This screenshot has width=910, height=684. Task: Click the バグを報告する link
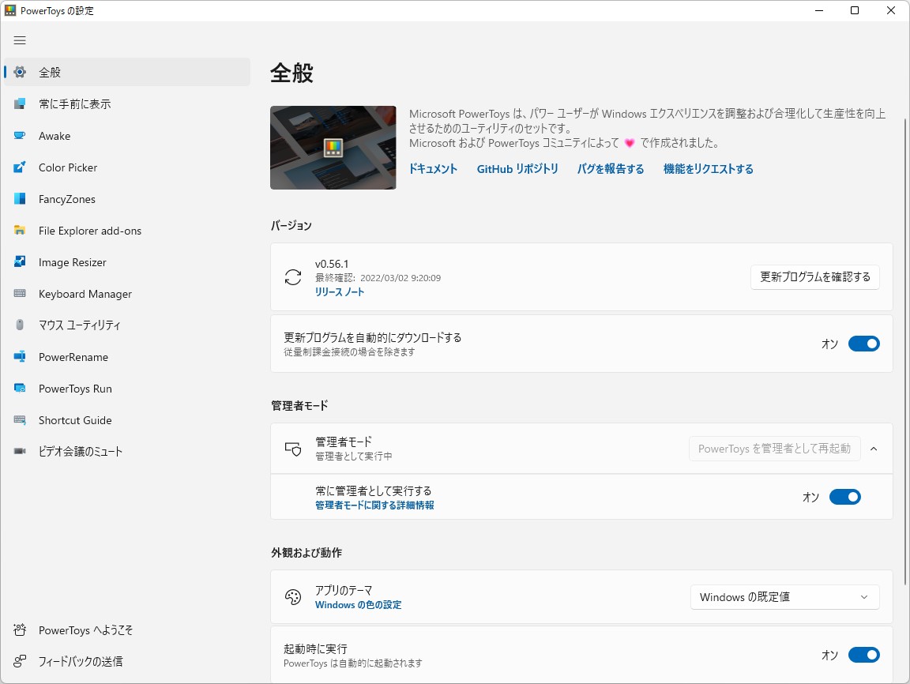coord(611,169)
